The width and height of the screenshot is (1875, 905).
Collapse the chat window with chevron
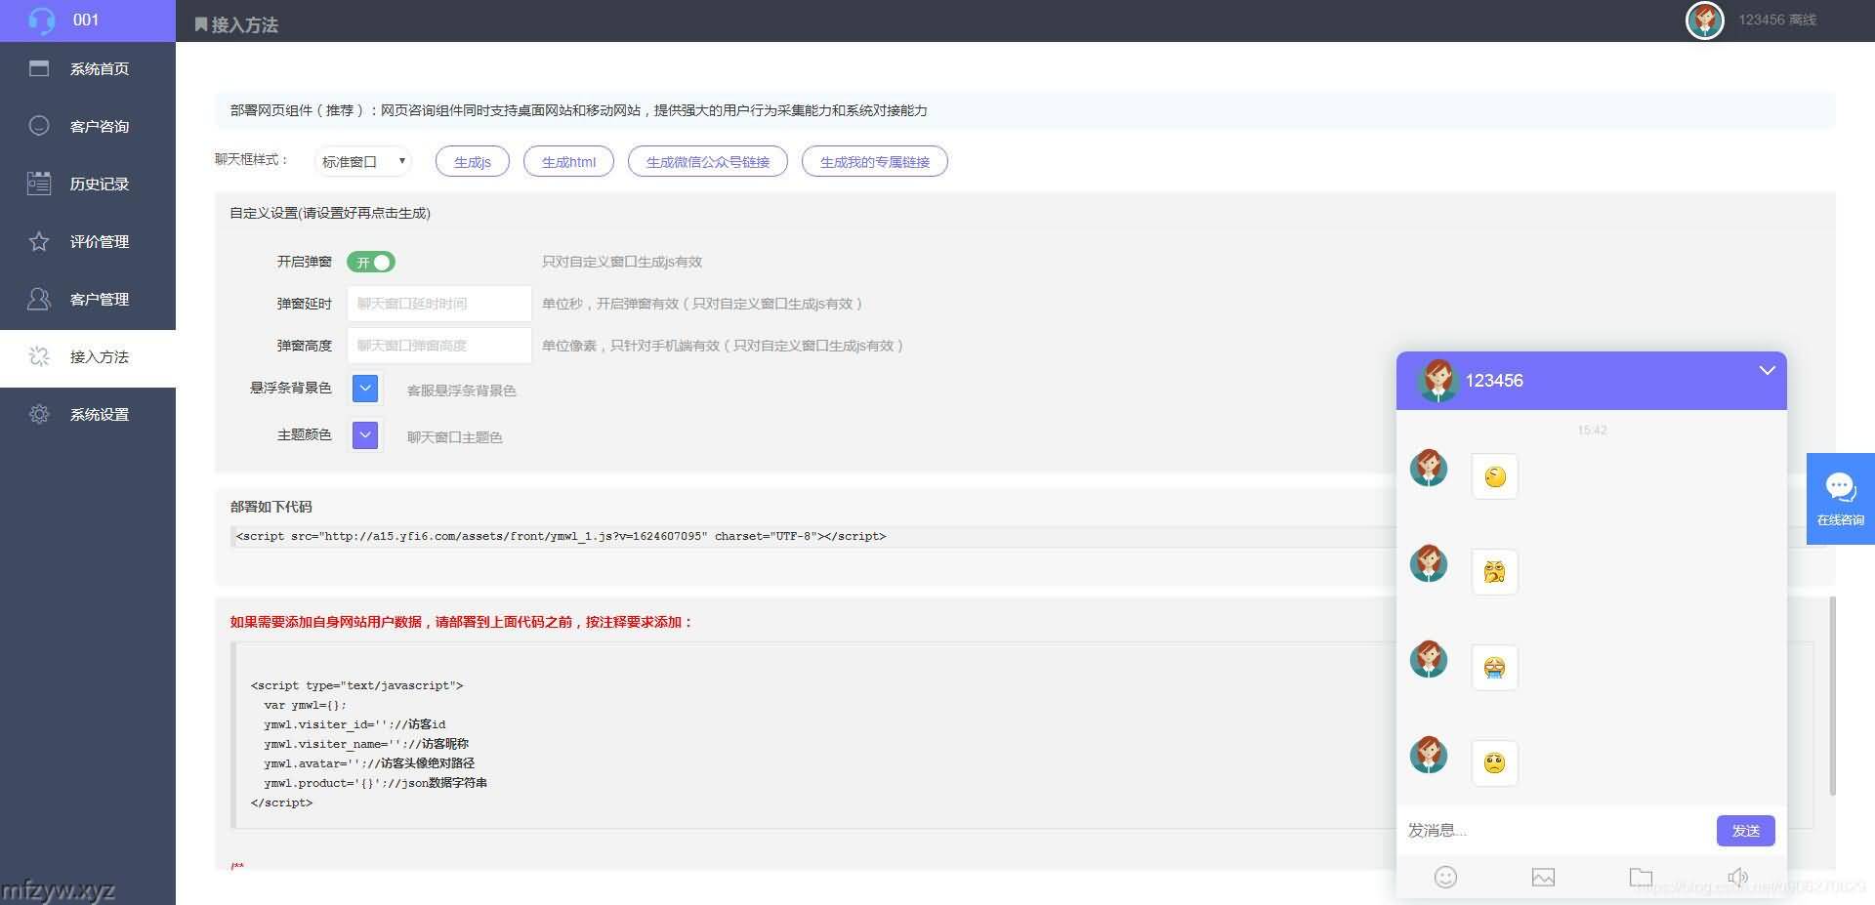(1767, 371)
